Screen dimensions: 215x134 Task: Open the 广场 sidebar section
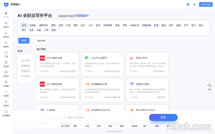coord(6,54)
